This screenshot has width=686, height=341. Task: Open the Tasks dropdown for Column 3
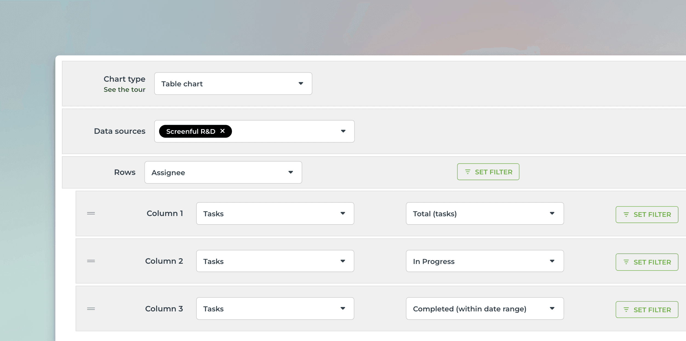(x=343, y=308)
